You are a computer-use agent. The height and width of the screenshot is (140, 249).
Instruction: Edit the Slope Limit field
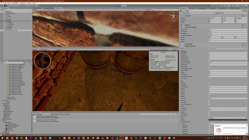(228, 30)
